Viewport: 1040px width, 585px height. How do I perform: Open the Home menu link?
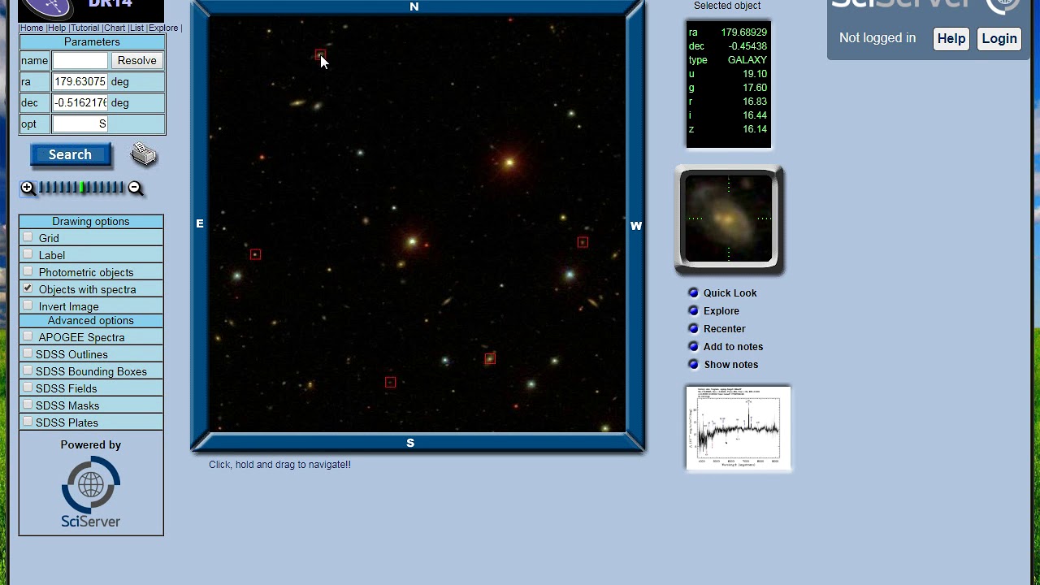(x=32, y=28)
